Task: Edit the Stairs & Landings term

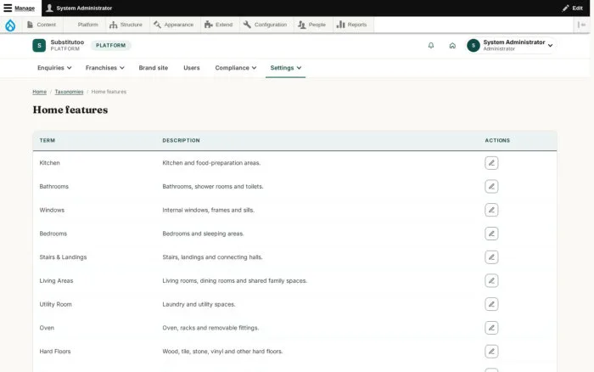Action: (x=491, y=257)
